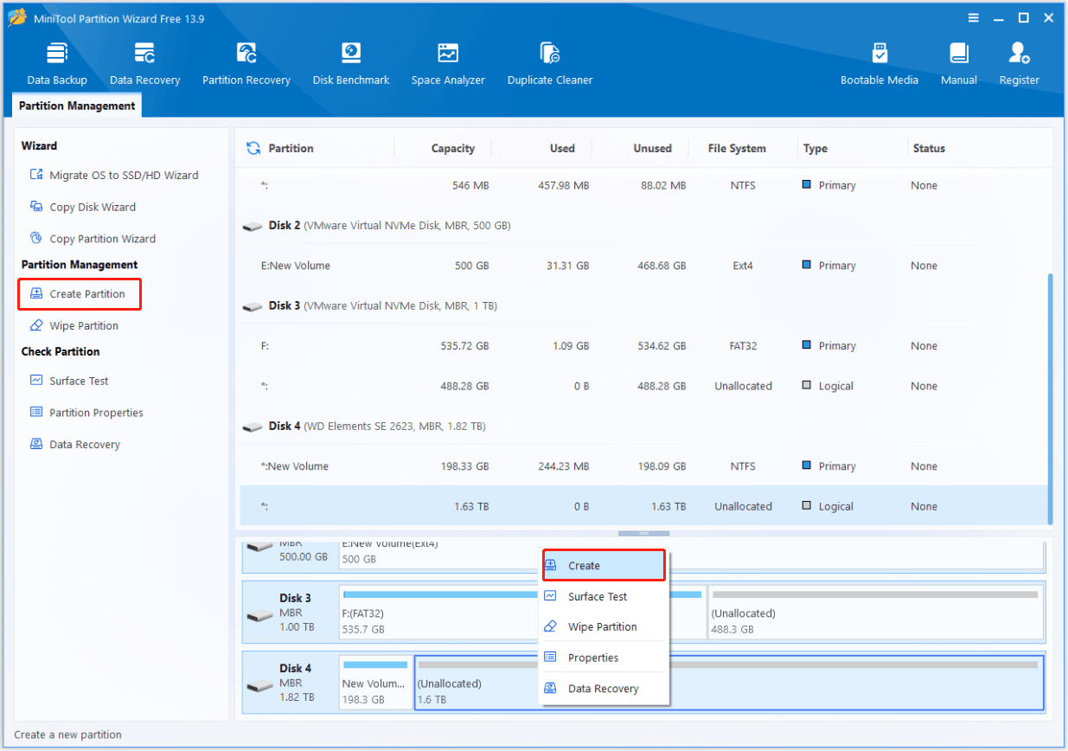Image resolution: width=1068 pixels, height=751 pixels.
Task: Select Create Partition in the sidebar
Action: click(x=80, y=294)
